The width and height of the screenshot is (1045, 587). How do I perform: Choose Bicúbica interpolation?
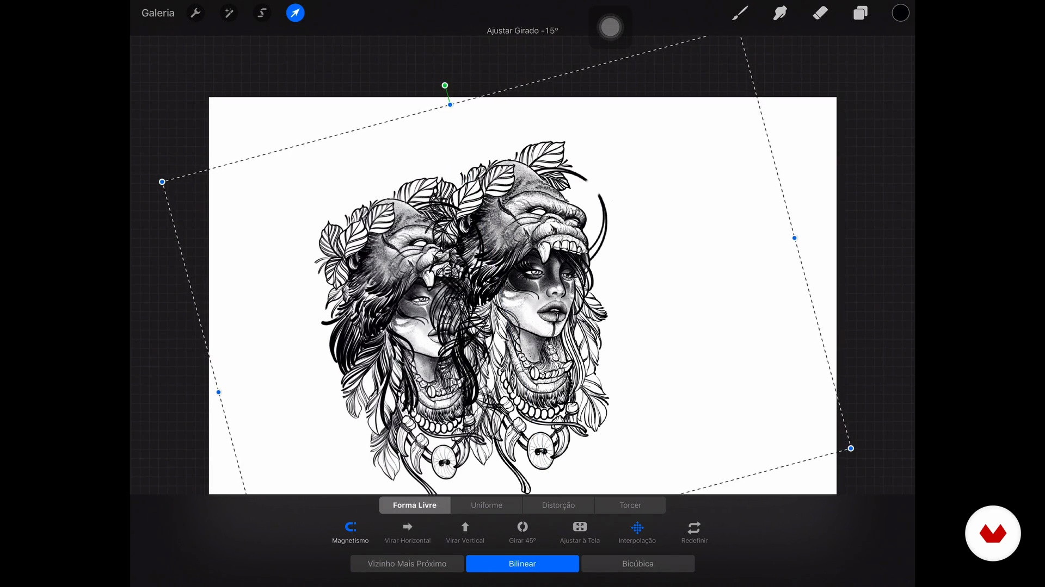638,564
